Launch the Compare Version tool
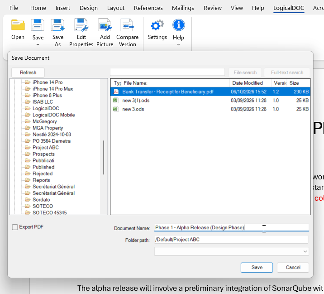324x294 pixels. point(127,25)
